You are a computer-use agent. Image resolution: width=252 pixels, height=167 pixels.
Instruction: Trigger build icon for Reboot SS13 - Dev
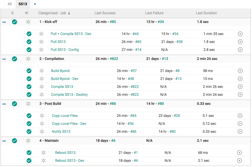click(x=239, y=161)
